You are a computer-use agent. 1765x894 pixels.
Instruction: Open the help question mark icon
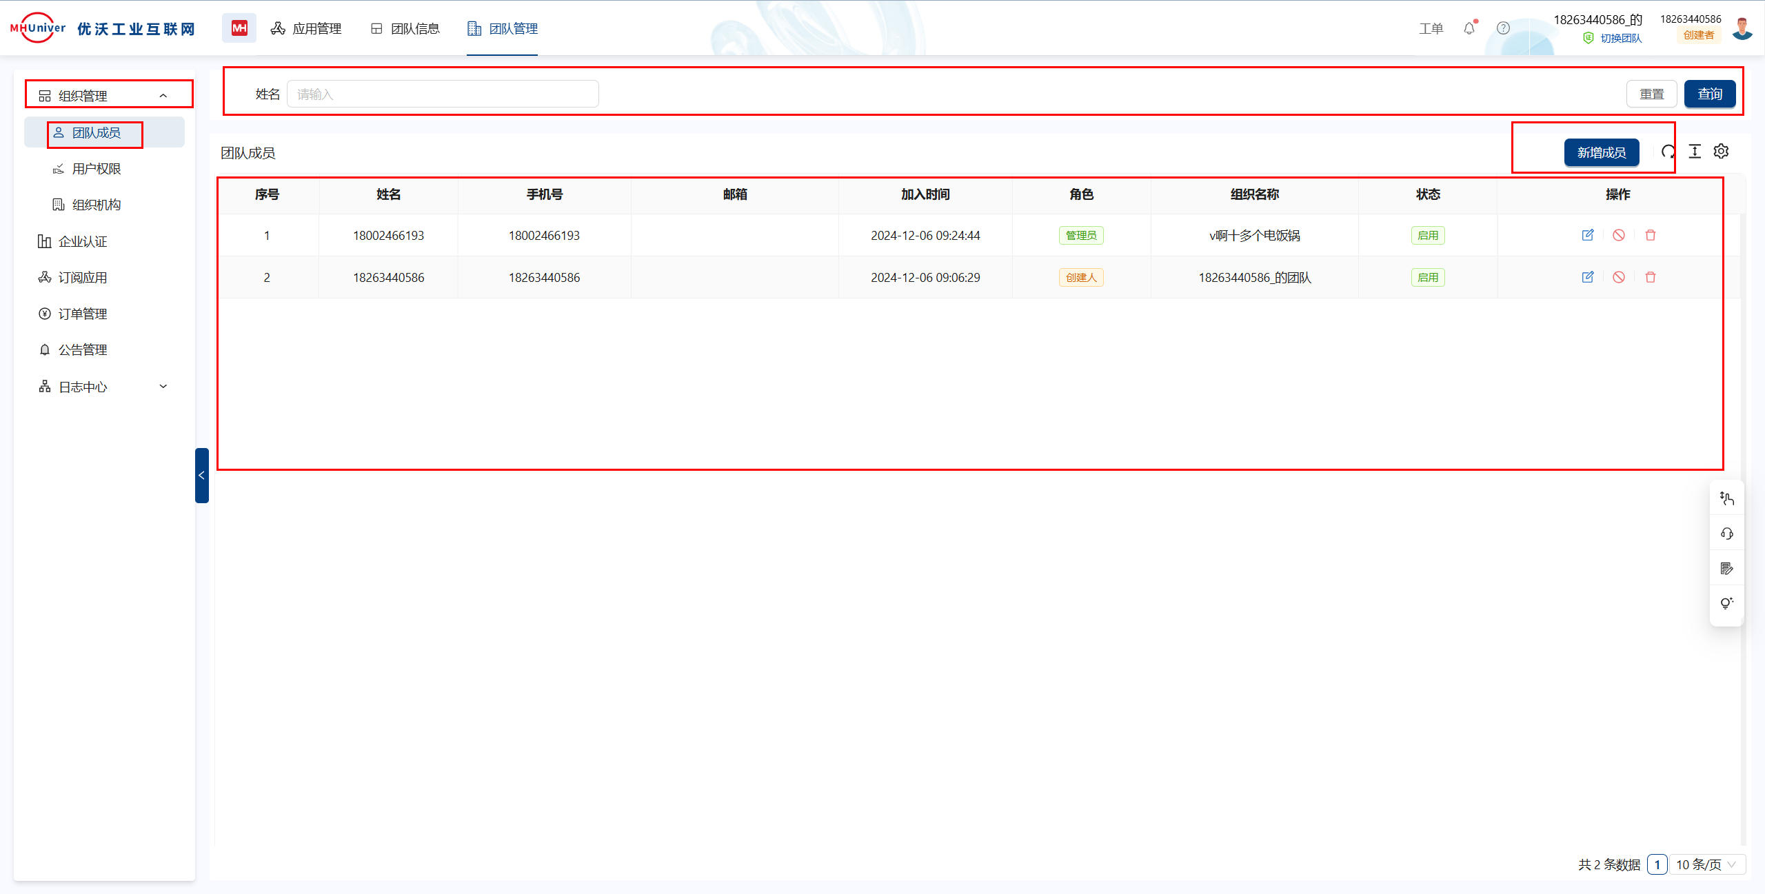pyautogui.click(x=1503, y=28)
